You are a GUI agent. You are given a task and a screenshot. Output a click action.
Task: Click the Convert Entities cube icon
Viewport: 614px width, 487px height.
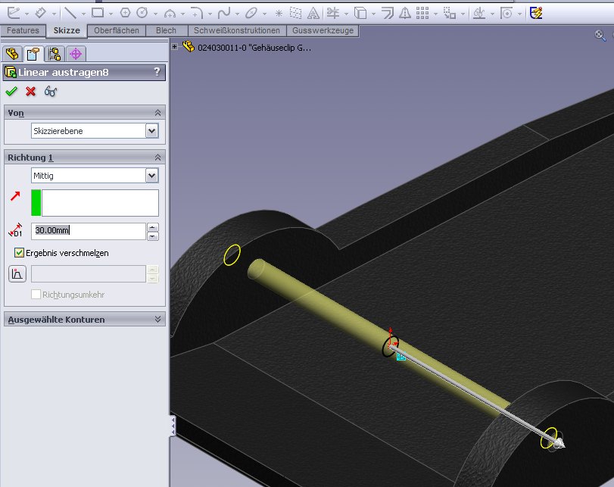click(360, 14)
